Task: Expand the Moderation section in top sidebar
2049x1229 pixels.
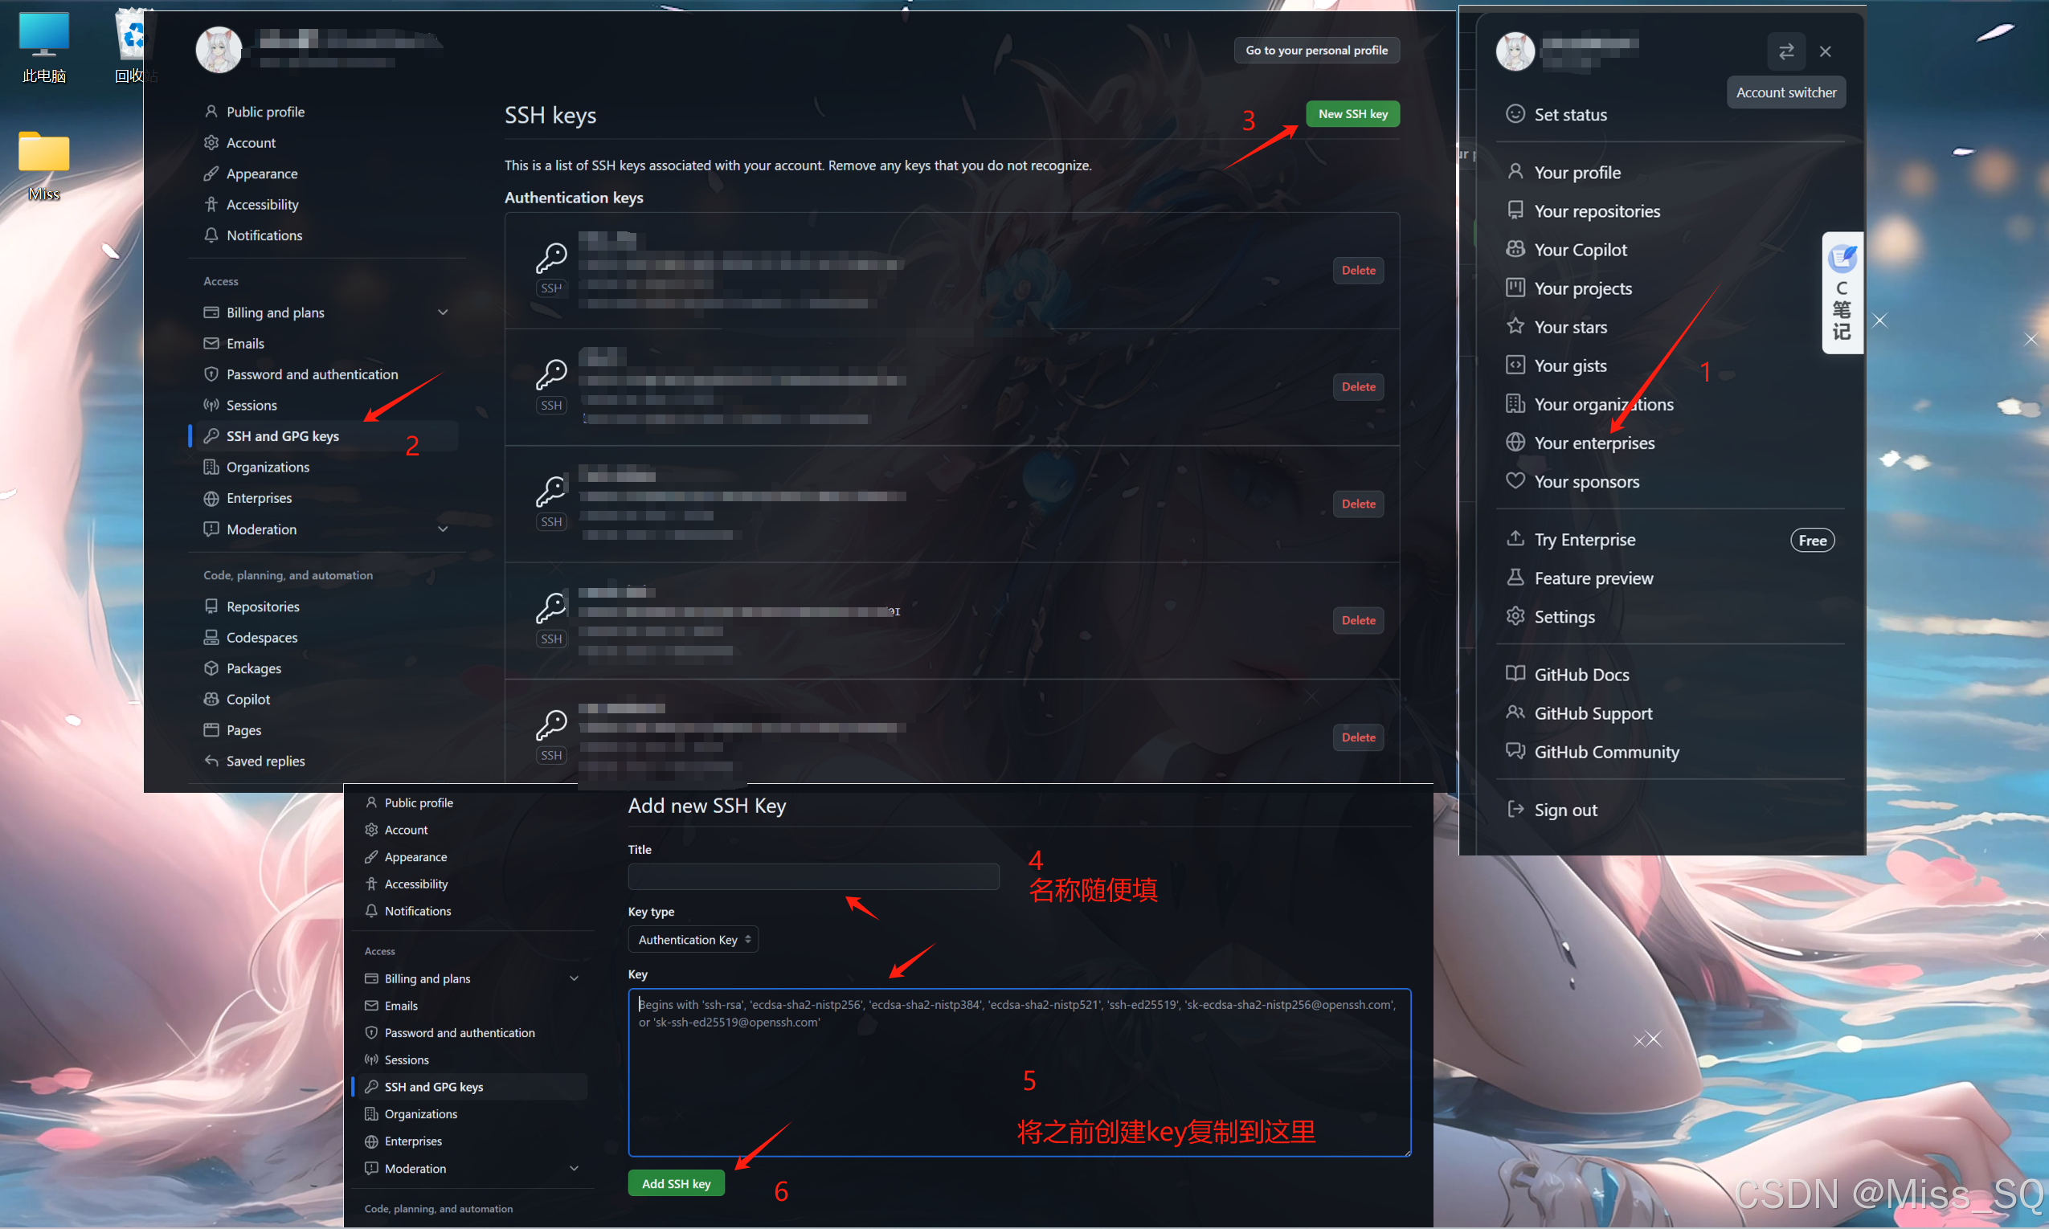Action: [x=442, y=529]
